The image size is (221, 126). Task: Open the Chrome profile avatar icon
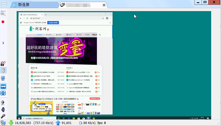(x=107, y=18)
